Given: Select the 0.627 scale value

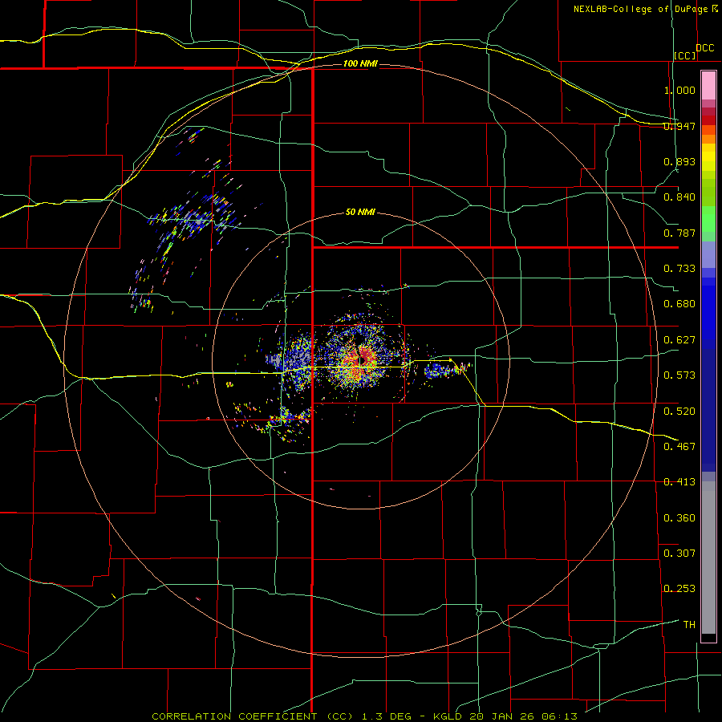Looking at the screenshot, I should click(679, 340).
